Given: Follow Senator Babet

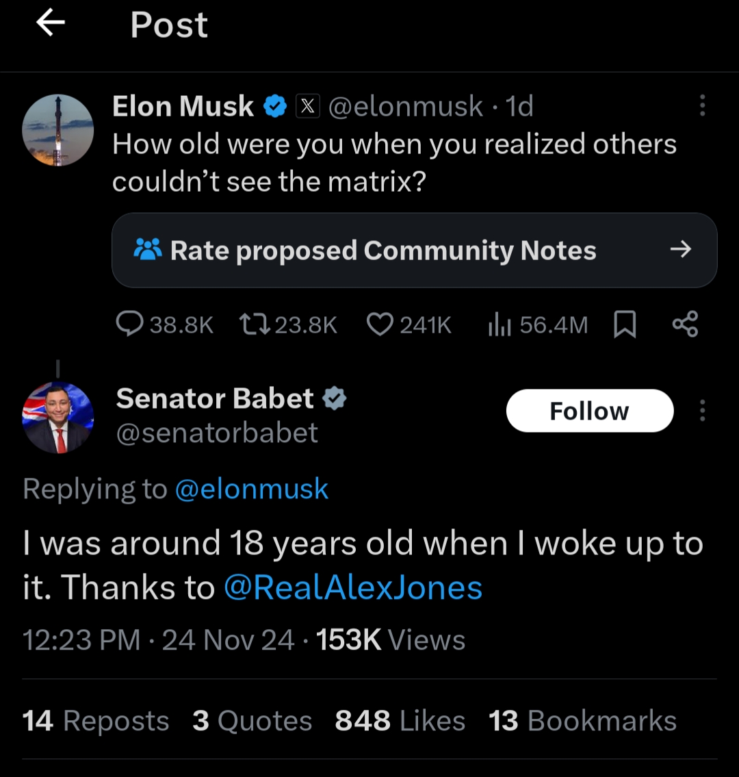Looking at the screenshot, I should pos(589,411).
